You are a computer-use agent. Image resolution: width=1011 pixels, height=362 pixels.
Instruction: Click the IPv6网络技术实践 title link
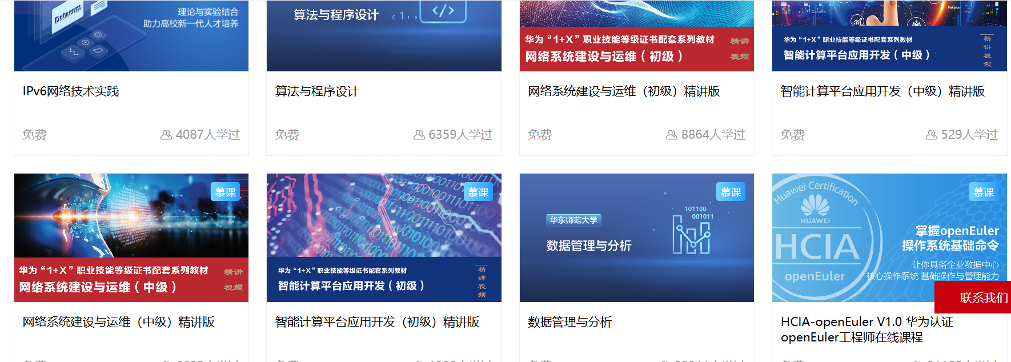pyautogui.click(x=71, y=91)
